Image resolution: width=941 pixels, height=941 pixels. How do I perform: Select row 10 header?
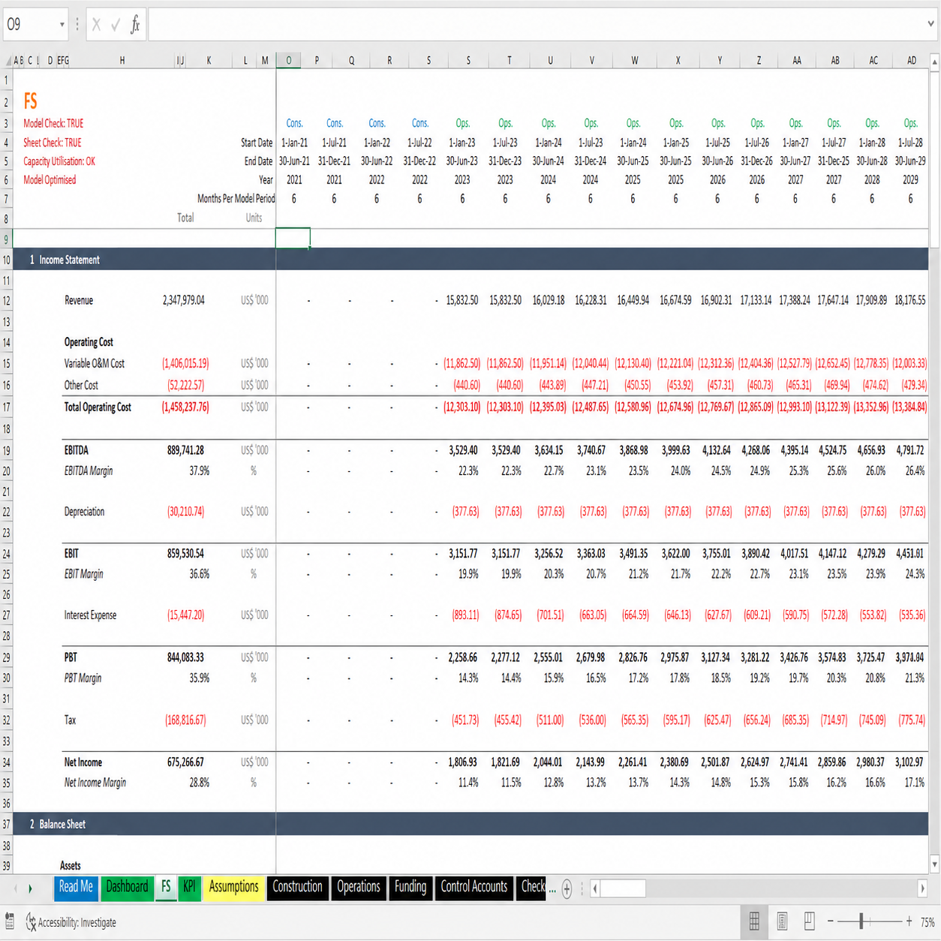pos(7,260)
